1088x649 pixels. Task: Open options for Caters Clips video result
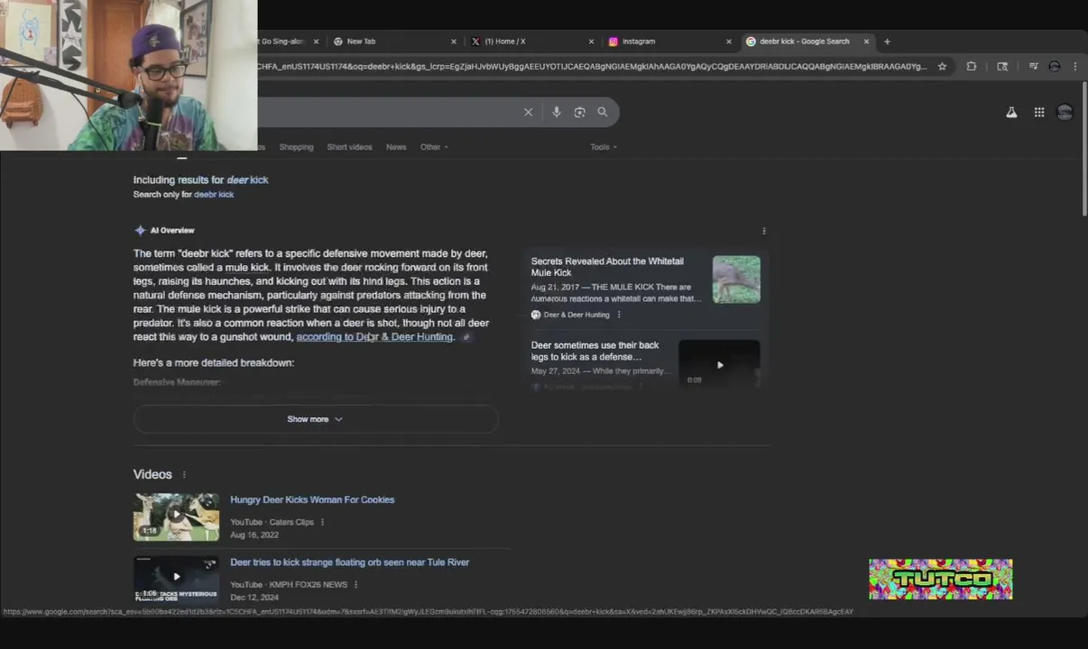tap(322, 522)
